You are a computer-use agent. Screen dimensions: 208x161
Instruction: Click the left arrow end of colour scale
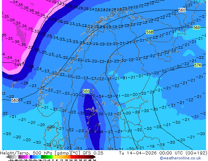pos(7,157)
